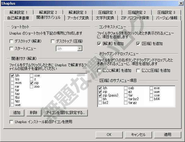
Task: Enable デスクトップ (圧縮) shortcut checkbox
Action: (53, 41)
